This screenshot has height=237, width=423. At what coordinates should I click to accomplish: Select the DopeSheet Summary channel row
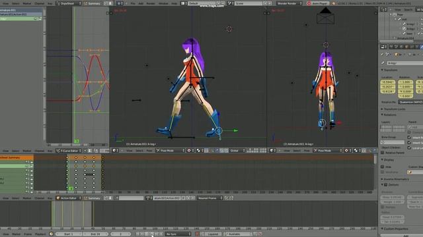[17, 157]
